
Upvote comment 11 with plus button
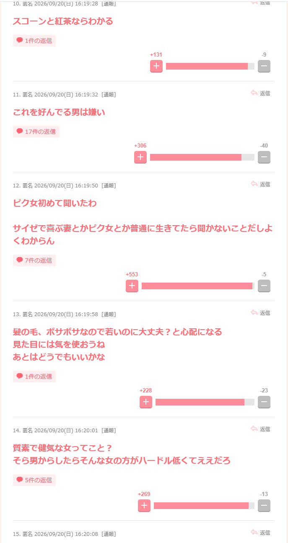[140, 157]
